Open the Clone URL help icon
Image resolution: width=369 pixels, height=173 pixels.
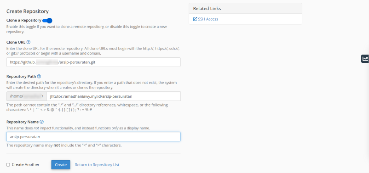(29, 42)
